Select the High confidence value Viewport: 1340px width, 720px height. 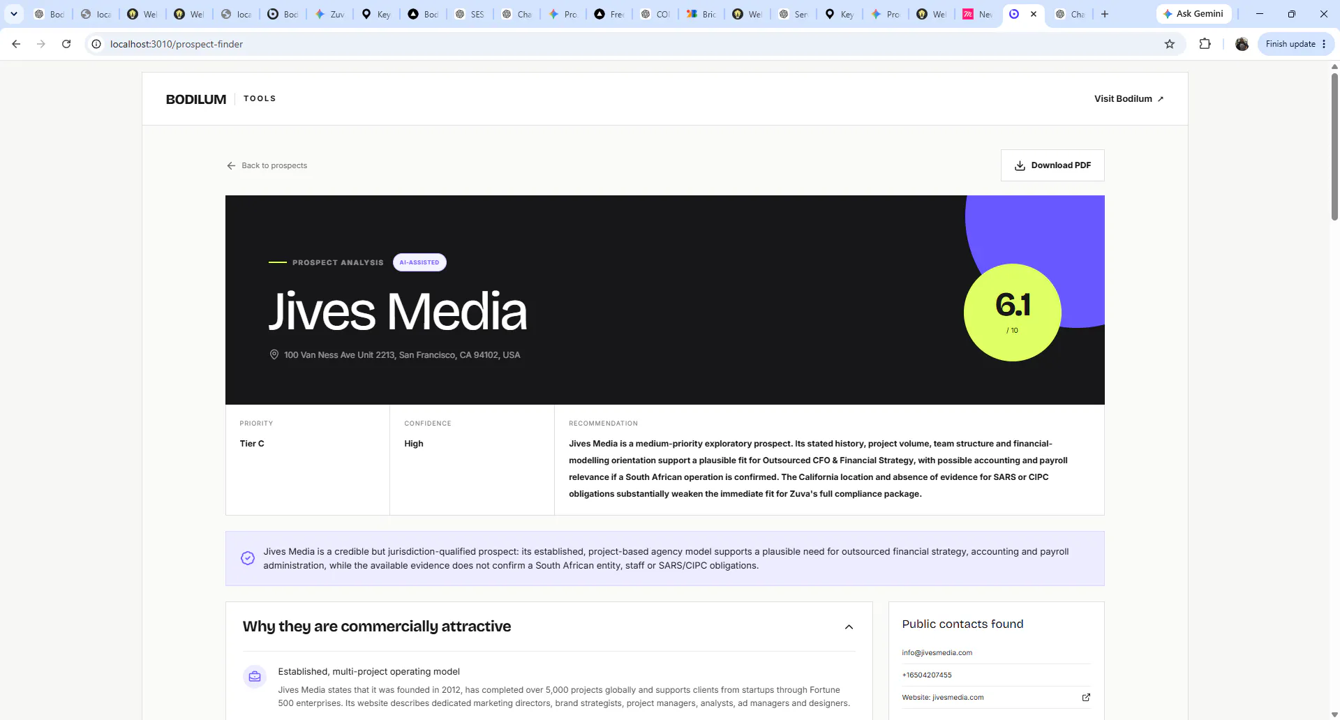click(x=414, y=444)
